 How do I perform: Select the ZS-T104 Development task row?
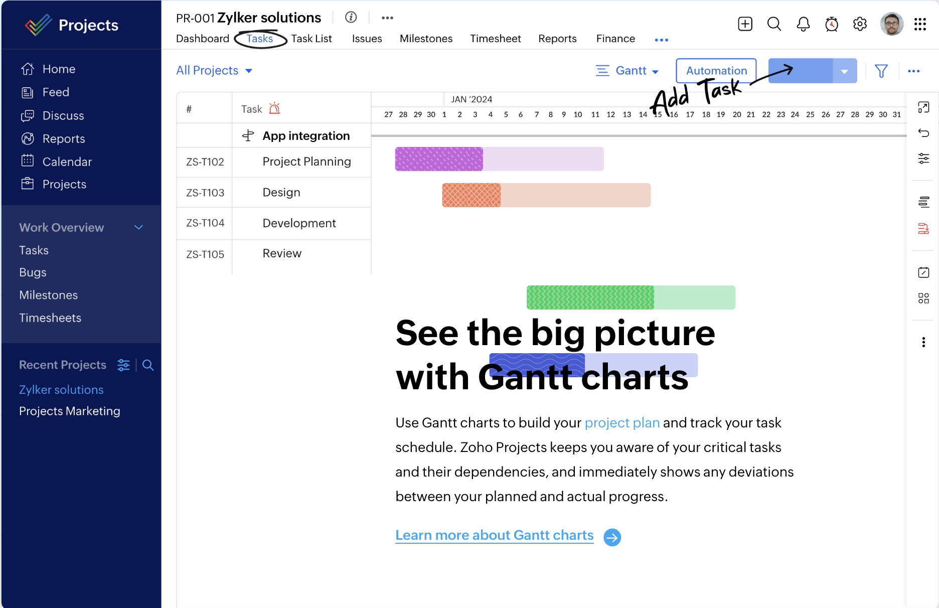pos(274,223)
